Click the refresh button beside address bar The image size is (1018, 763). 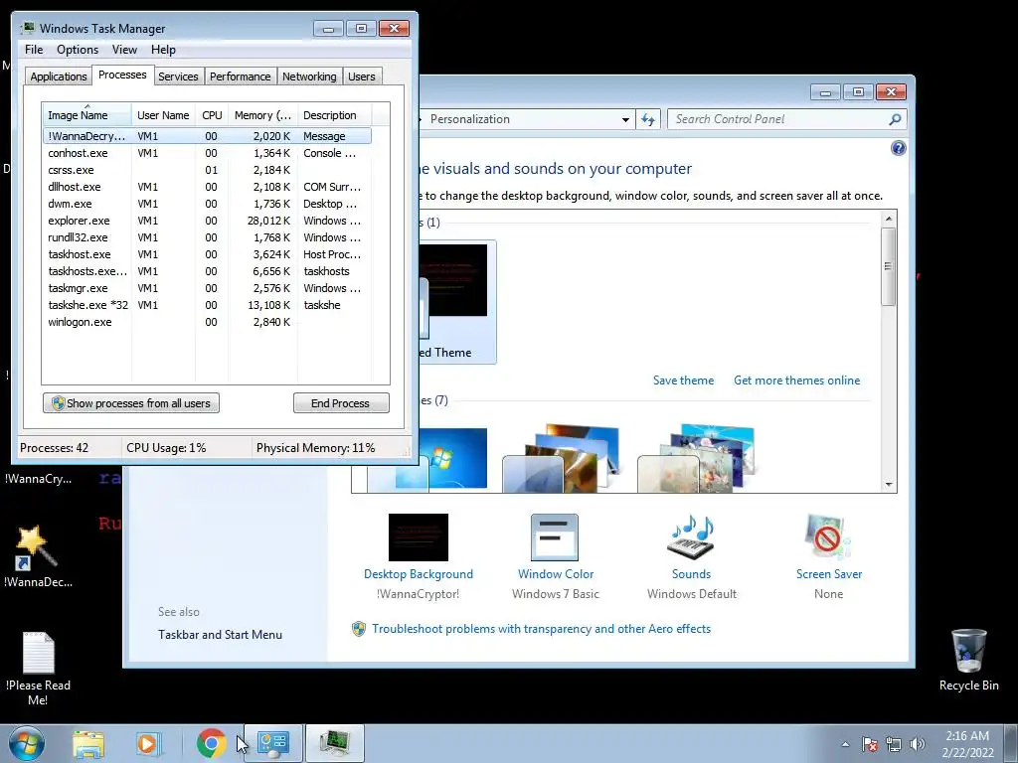(648, 119)
